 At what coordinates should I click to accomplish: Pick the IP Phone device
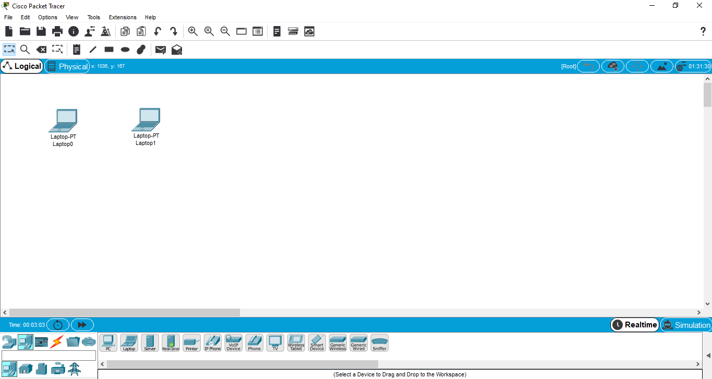click(x=213, y=343)
